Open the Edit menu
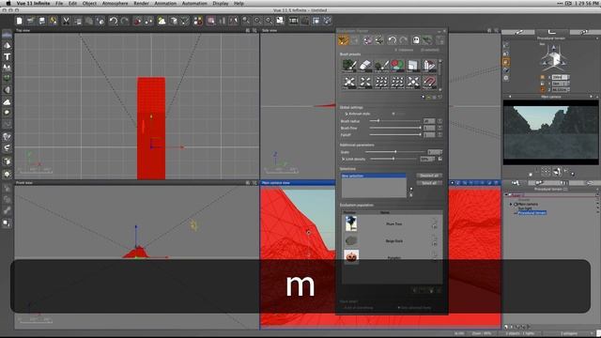Image resolution: width=601 pixels, height=338 pixels. tap(72, 3)
